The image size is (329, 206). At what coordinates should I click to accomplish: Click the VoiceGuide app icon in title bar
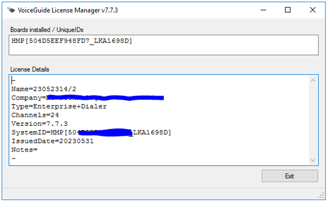click(x=11, y=10)
